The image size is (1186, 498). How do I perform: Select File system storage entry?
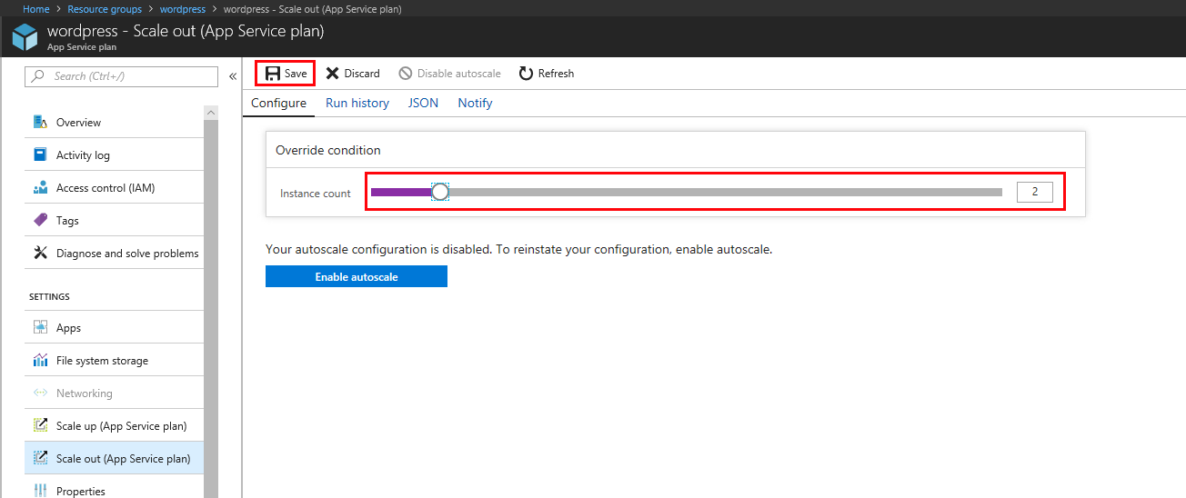[x=115, y=360]
